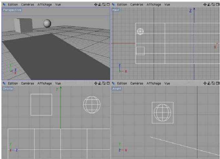Image resolution: width=220 pixels, height=159 pixels.
Task: Open Edition menu in Haut viewport
Action: 122,5
